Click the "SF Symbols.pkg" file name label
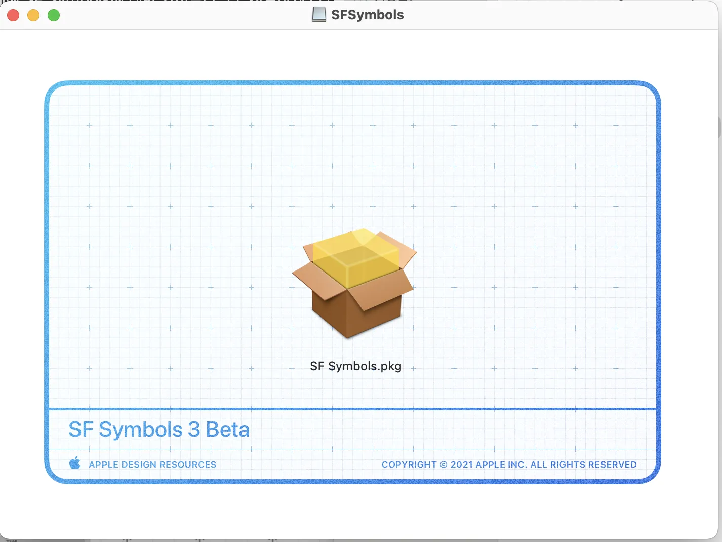722x542 pixels. click(356, 366)
